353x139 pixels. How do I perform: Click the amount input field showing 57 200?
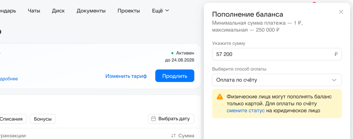(277, 54)
